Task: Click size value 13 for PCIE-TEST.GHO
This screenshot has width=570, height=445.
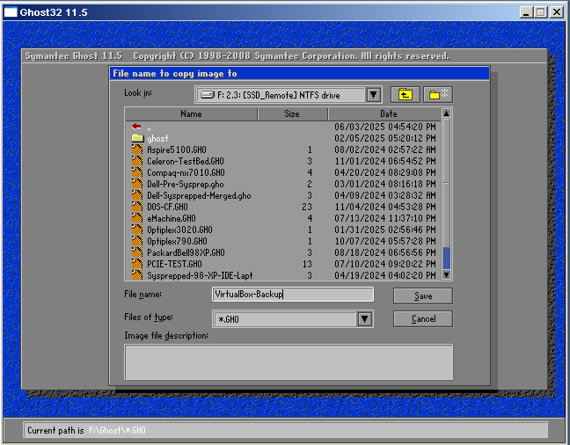Action: click(307, 264)
